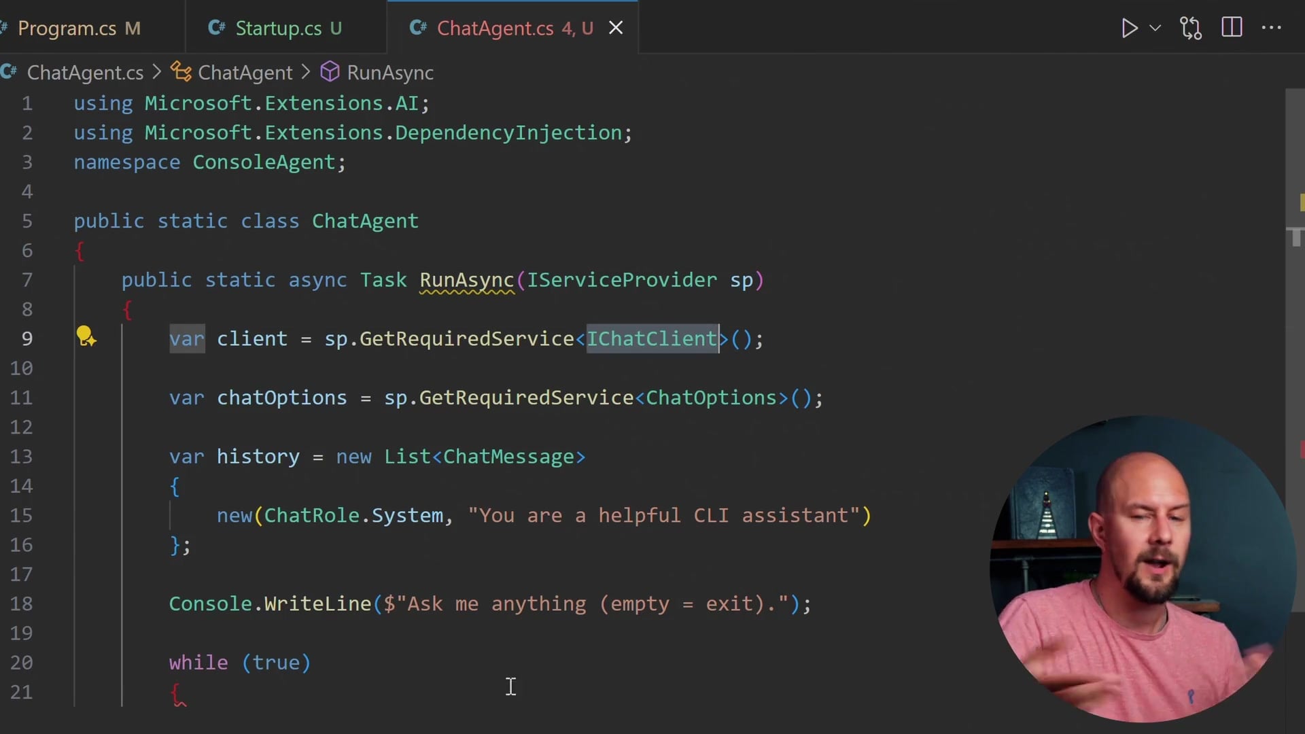1305x734 pixels.
Task: Click the C# icon in the breadcrumb bar
Action: (x=10, y=72)
